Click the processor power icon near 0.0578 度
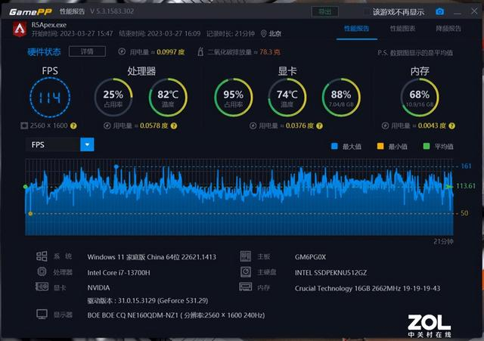The height and width of the screenshot is (341, 484). [107, 126]
